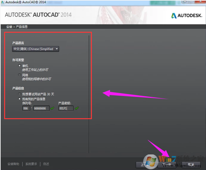The width and height of the screenshot is (206, 170).
Task: Click the 许可类型 heading
Action: click(x=18, y=60)
